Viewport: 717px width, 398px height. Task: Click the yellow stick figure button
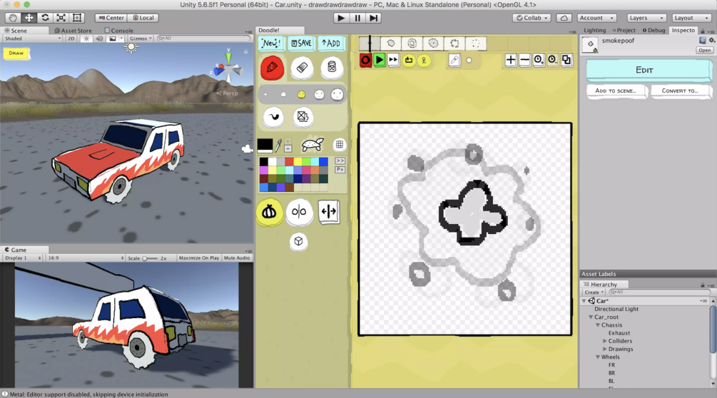pos(424,61)
